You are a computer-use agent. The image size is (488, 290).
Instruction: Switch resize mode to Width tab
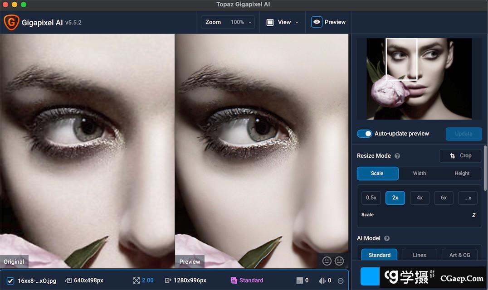[x=419, y=173]
